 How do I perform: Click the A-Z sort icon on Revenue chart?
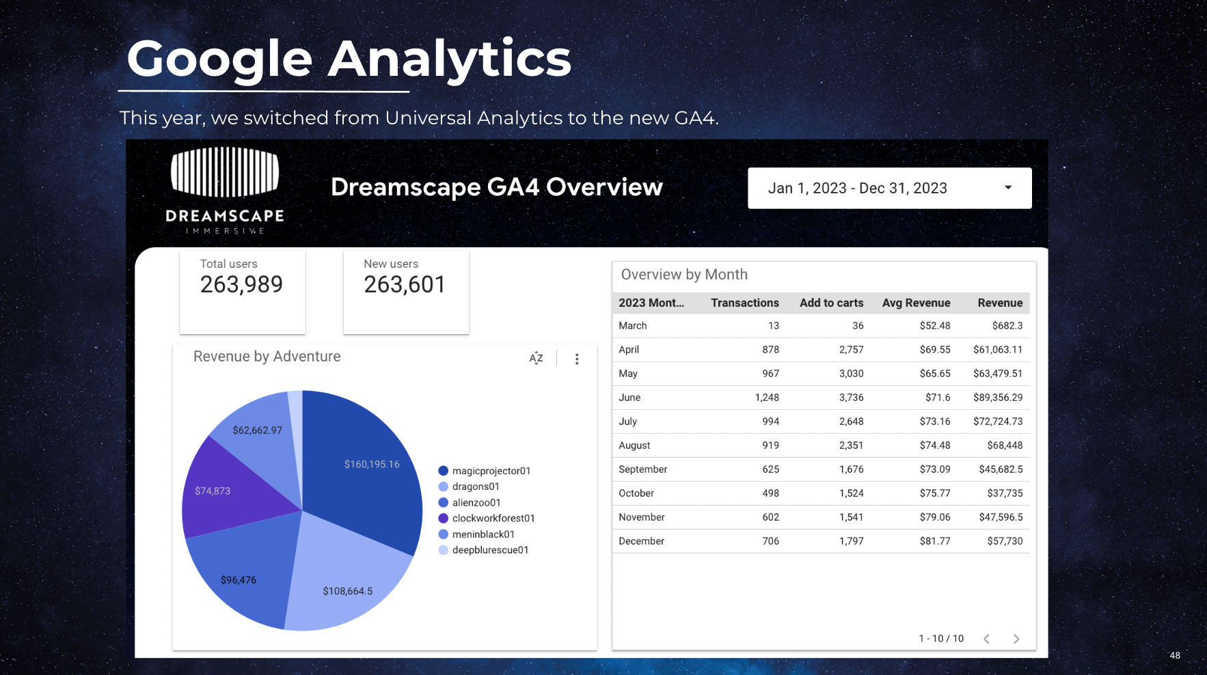pos(536,358)
